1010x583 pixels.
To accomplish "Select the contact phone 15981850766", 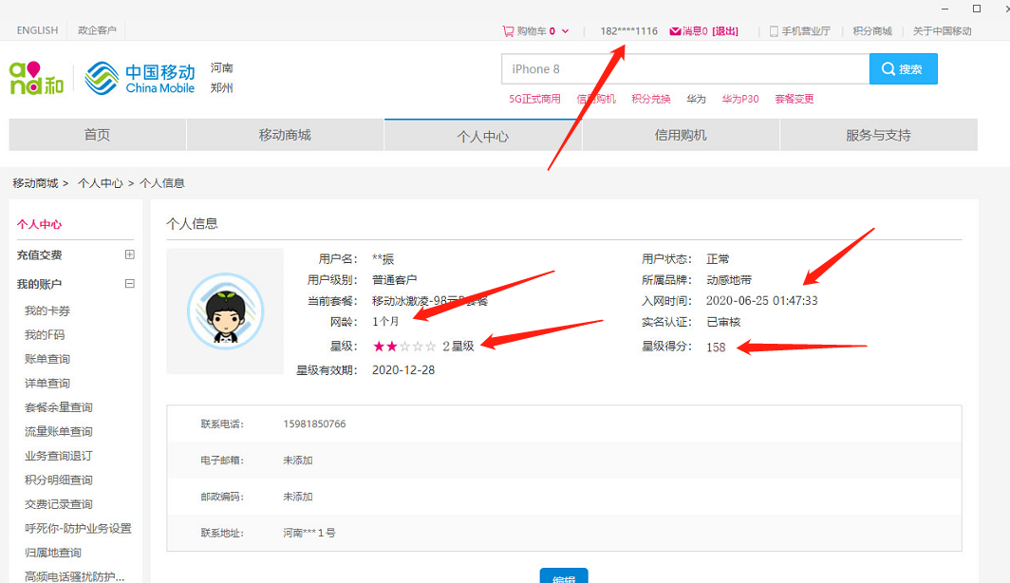I will 314,423.
